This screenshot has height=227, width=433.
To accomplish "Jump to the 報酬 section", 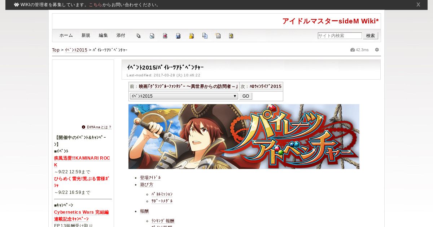I will (144, 211).
